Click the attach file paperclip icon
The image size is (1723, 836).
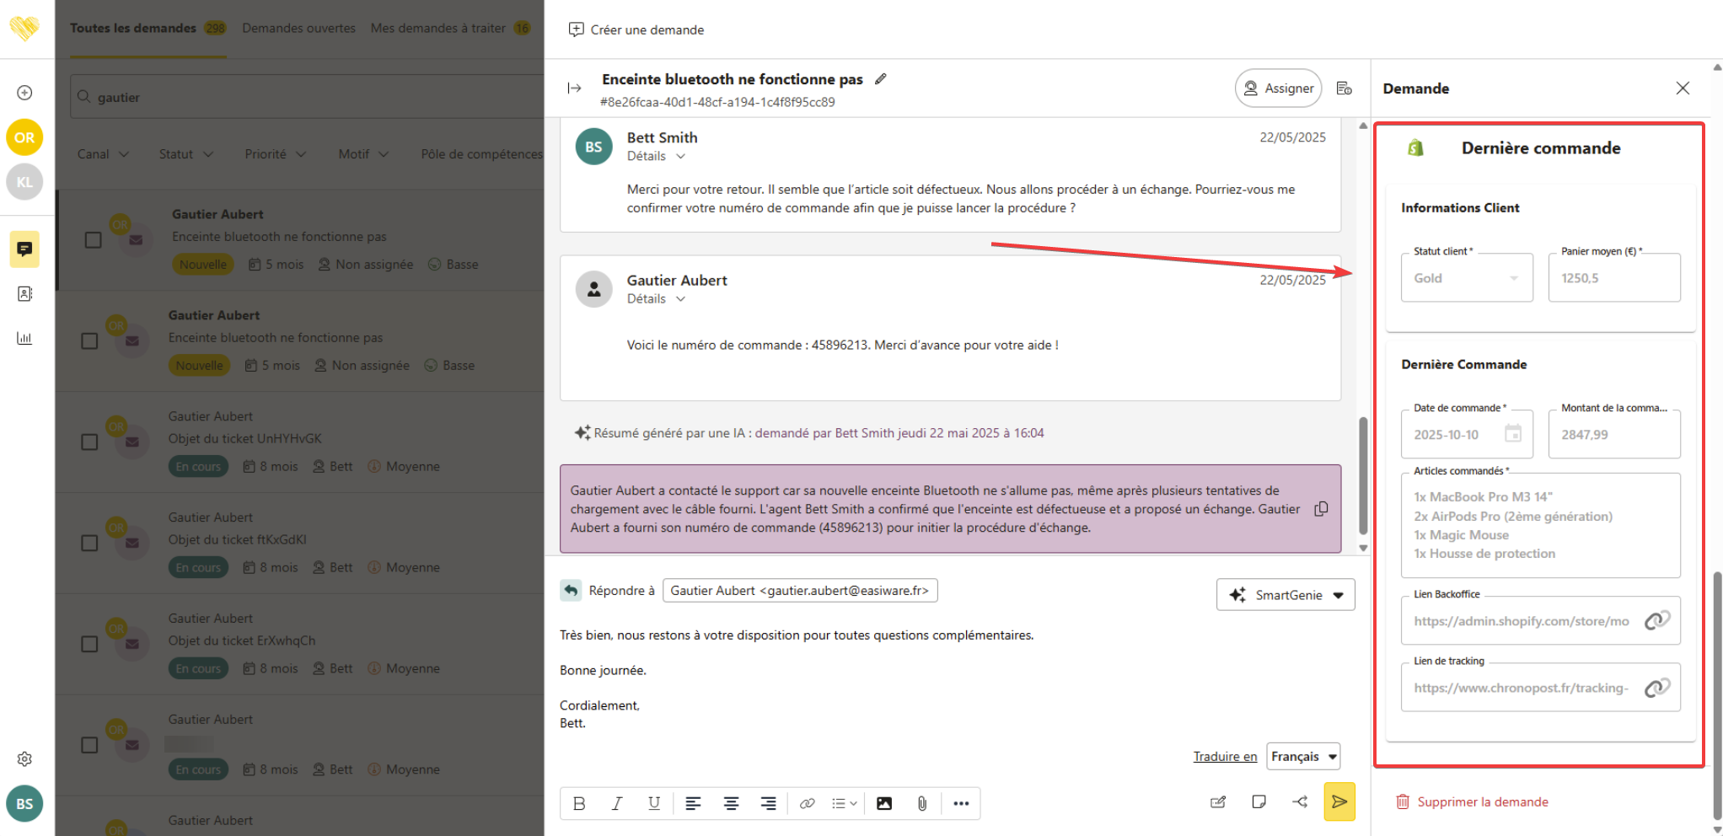tap(921, 803)
